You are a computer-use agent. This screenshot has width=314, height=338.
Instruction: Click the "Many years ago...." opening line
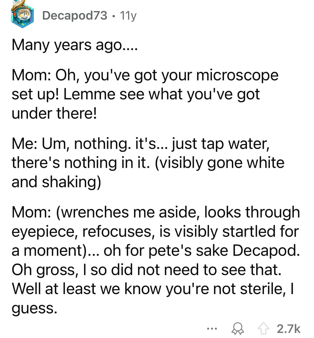[x=75, y=45]
